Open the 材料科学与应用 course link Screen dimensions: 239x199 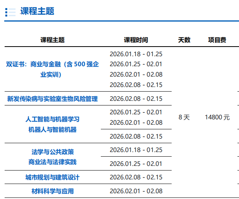(x=52, y=191)
